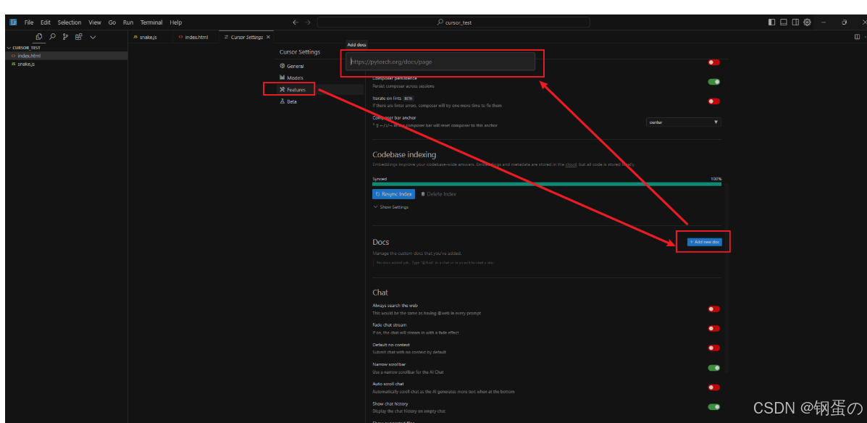Close the Cursor Settings tab

pyautogui.click(x=268, y=37)
